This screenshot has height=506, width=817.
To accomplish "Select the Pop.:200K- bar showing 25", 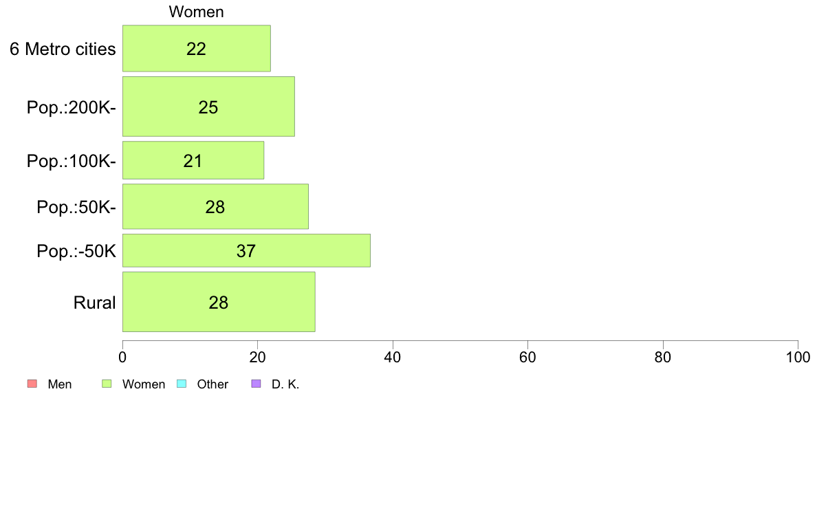I will (x=208, y=107).
